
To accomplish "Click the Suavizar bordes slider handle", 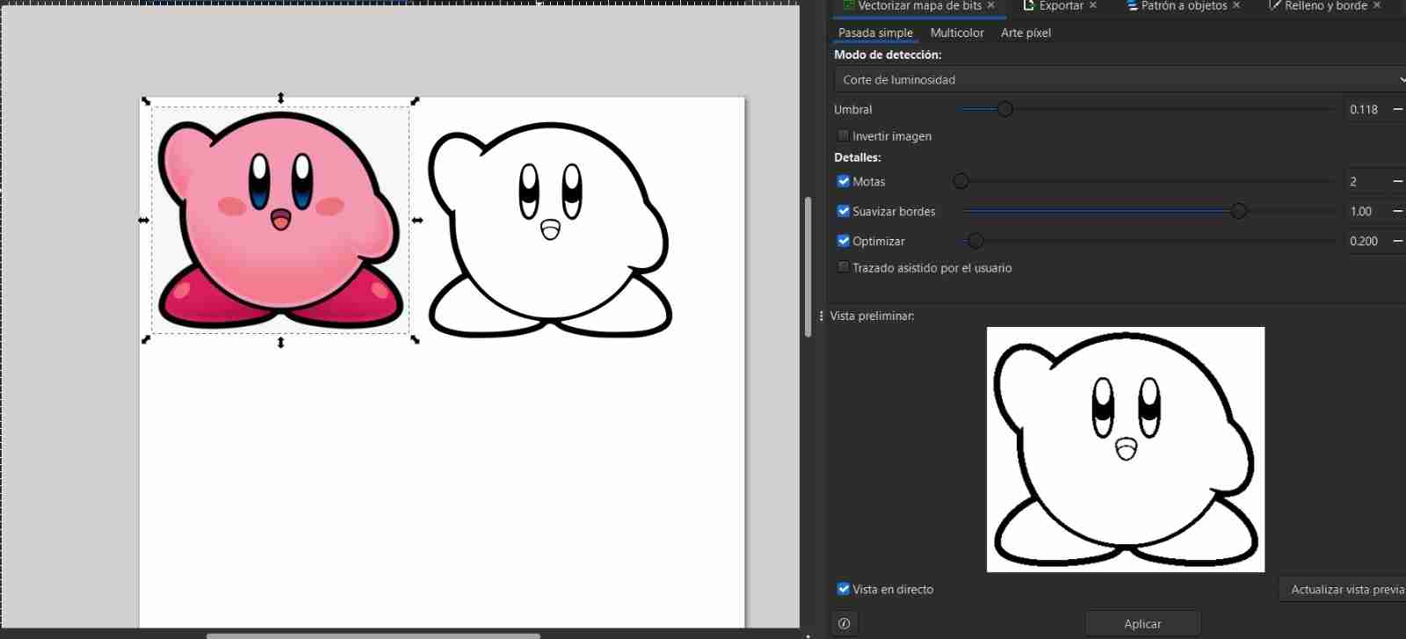I will click(1238, 211).
